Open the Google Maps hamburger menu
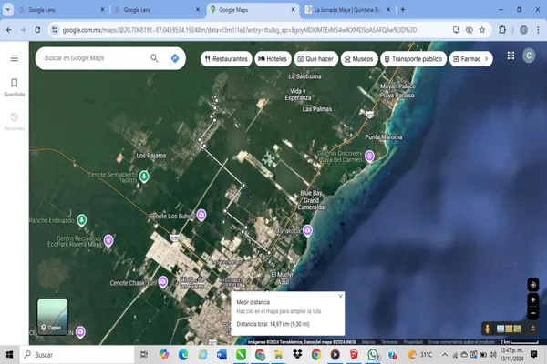The width and height of the screenshot is (547, 364). point(14,58)
